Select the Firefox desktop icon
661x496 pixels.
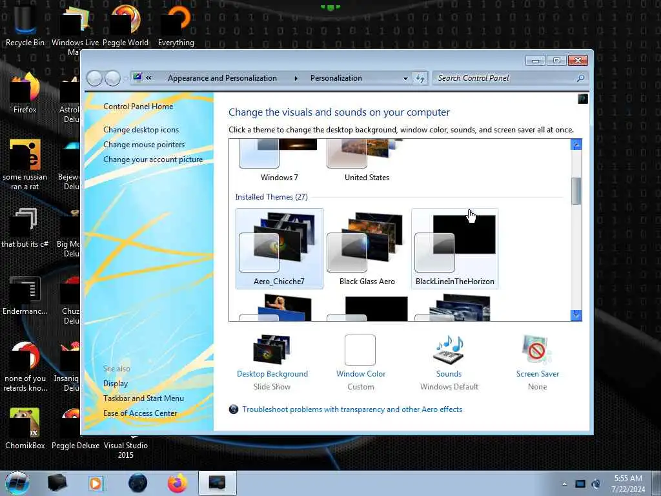25,93
